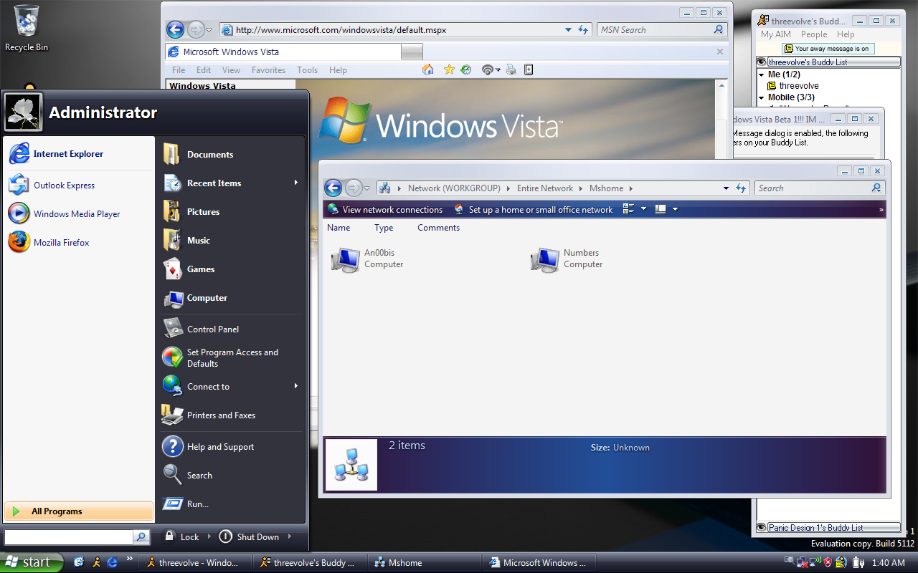918x573 pixels.
Task: Click Lock button in Start menu
Action: [181, 536]
